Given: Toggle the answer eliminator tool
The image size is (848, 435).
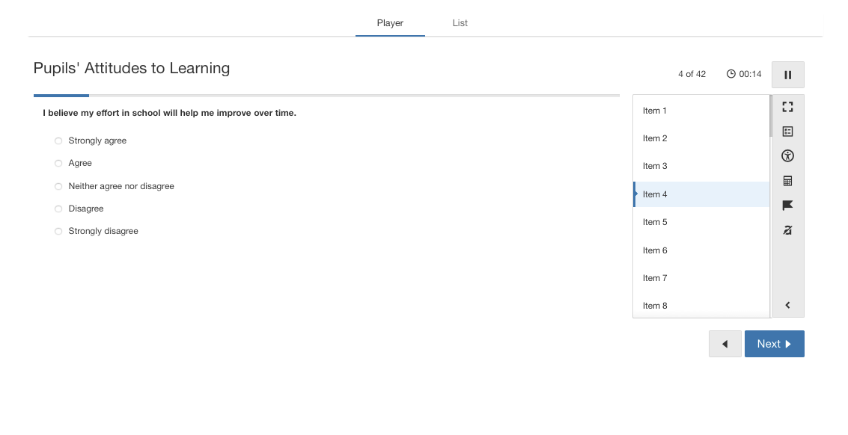Looking at the screenshot, I should (787, 230).
